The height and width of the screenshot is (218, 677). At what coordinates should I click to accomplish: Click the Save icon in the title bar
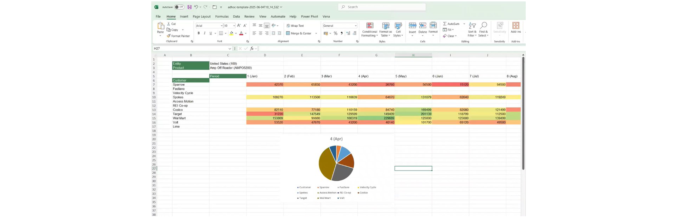tap(189, 7)
